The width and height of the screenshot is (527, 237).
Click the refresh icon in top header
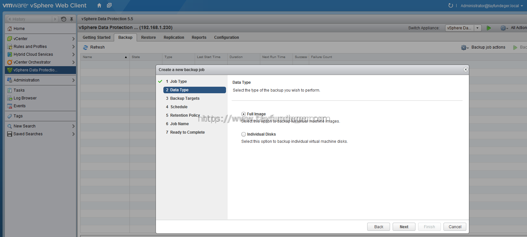tap(451, 6)
